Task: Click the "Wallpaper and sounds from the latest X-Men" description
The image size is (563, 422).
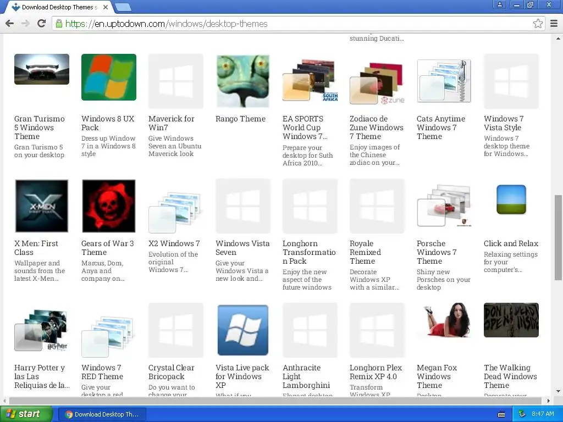Action: 40,271
